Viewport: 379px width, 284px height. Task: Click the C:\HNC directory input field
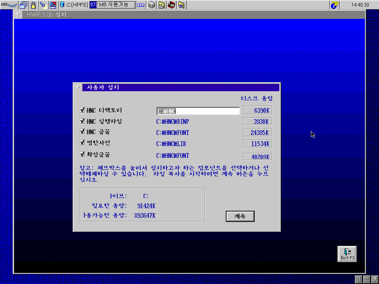pos(198,111)
